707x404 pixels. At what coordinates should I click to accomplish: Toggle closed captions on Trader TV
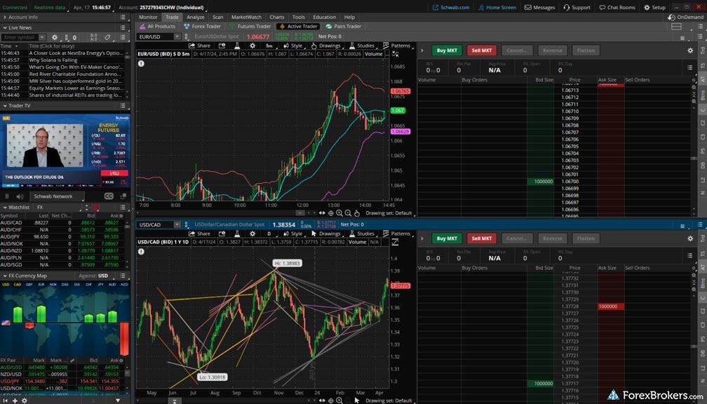coord(109,196)
